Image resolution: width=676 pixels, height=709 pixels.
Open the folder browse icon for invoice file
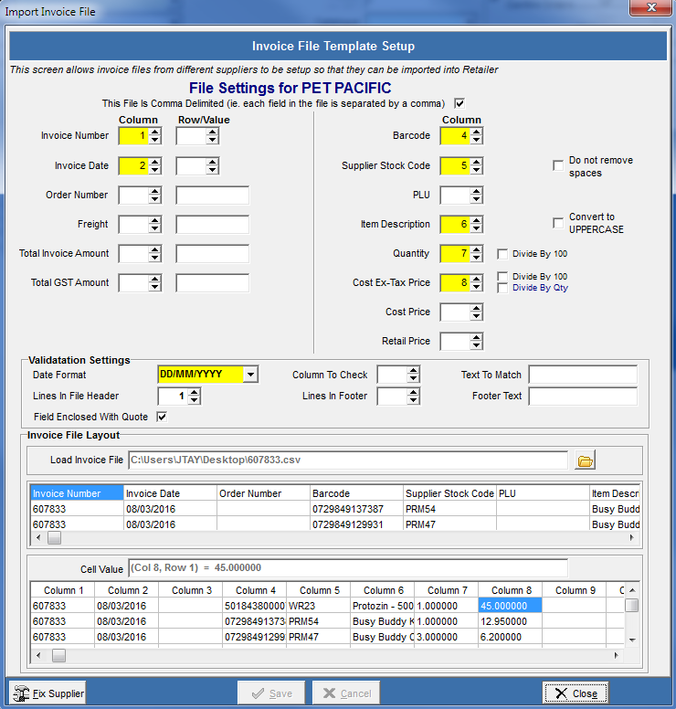[585, 460]
